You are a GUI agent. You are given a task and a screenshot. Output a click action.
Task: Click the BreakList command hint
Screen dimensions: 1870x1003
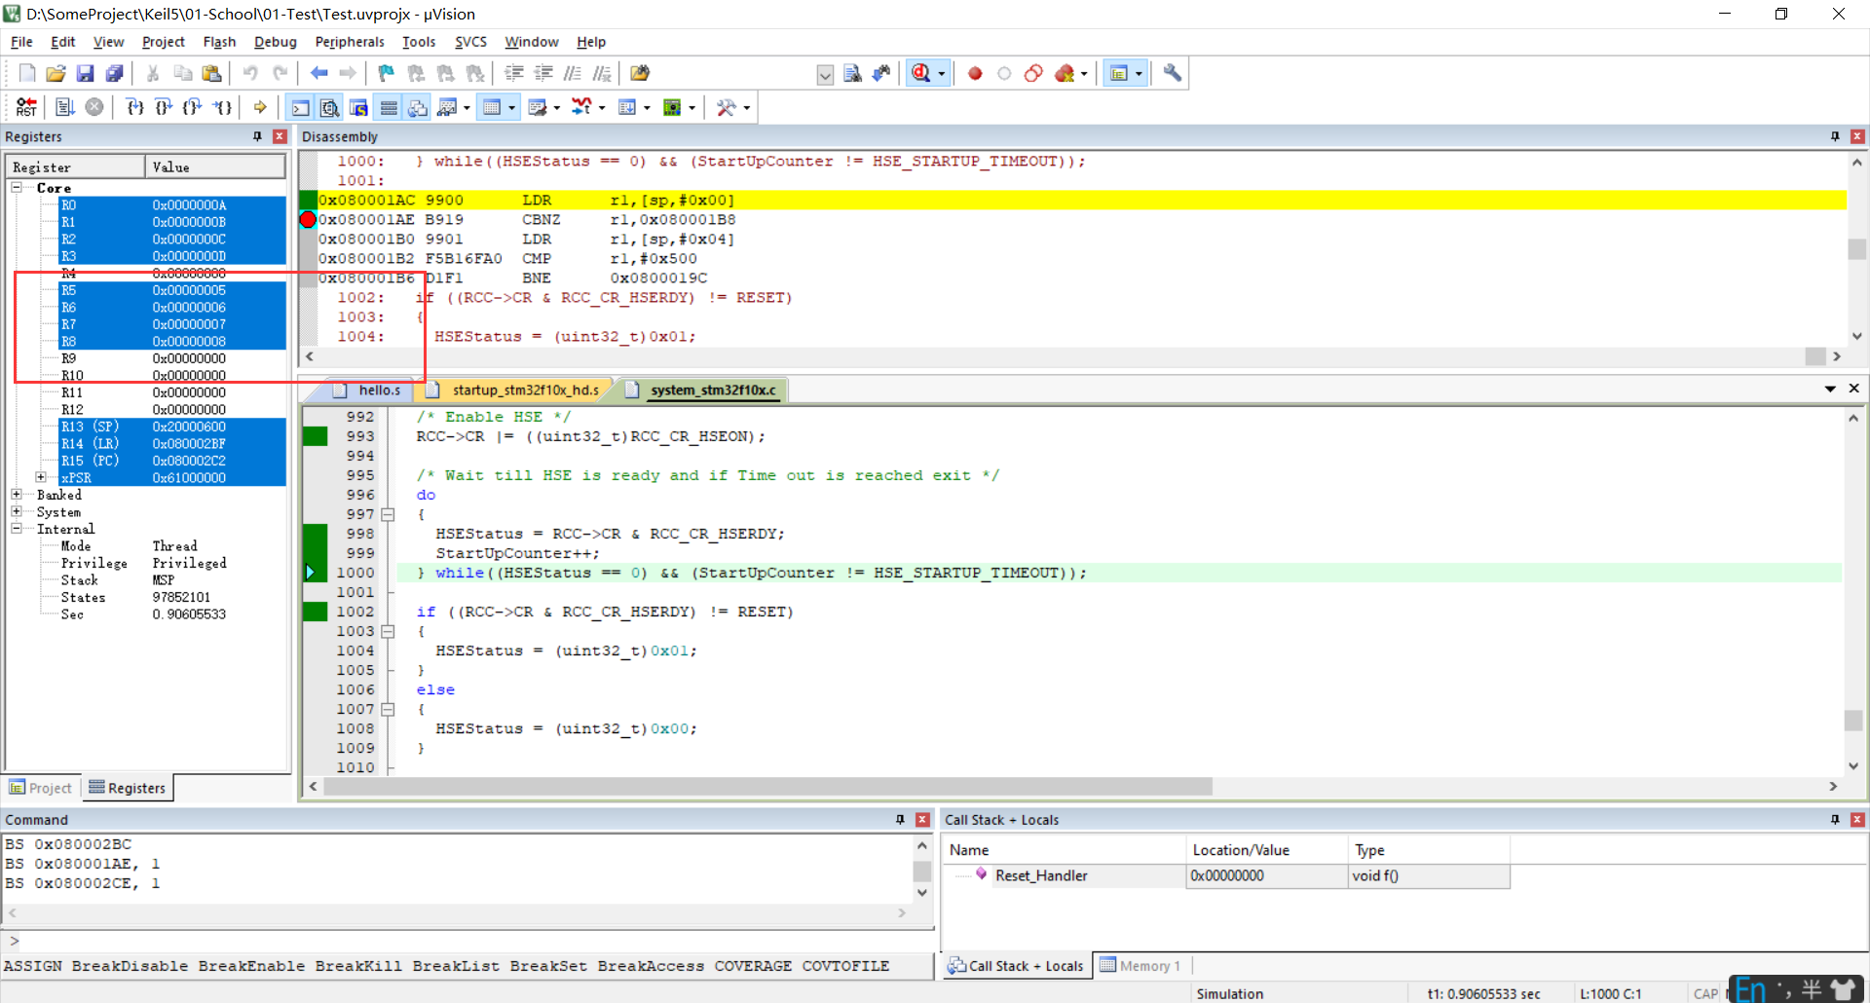click(456, 966)
